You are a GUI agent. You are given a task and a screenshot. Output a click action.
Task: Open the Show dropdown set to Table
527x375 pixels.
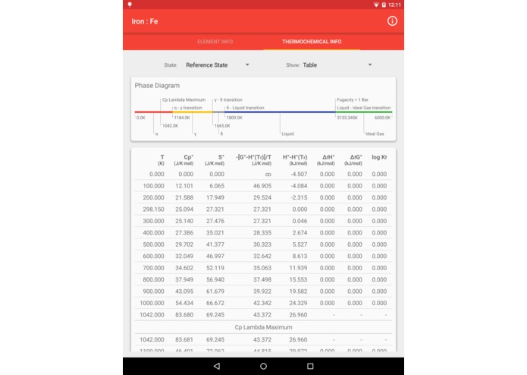coord(337,65)
